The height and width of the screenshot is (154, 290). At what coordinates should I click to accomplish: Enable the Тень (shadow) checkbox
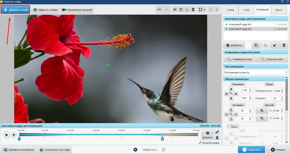(229, 127)
